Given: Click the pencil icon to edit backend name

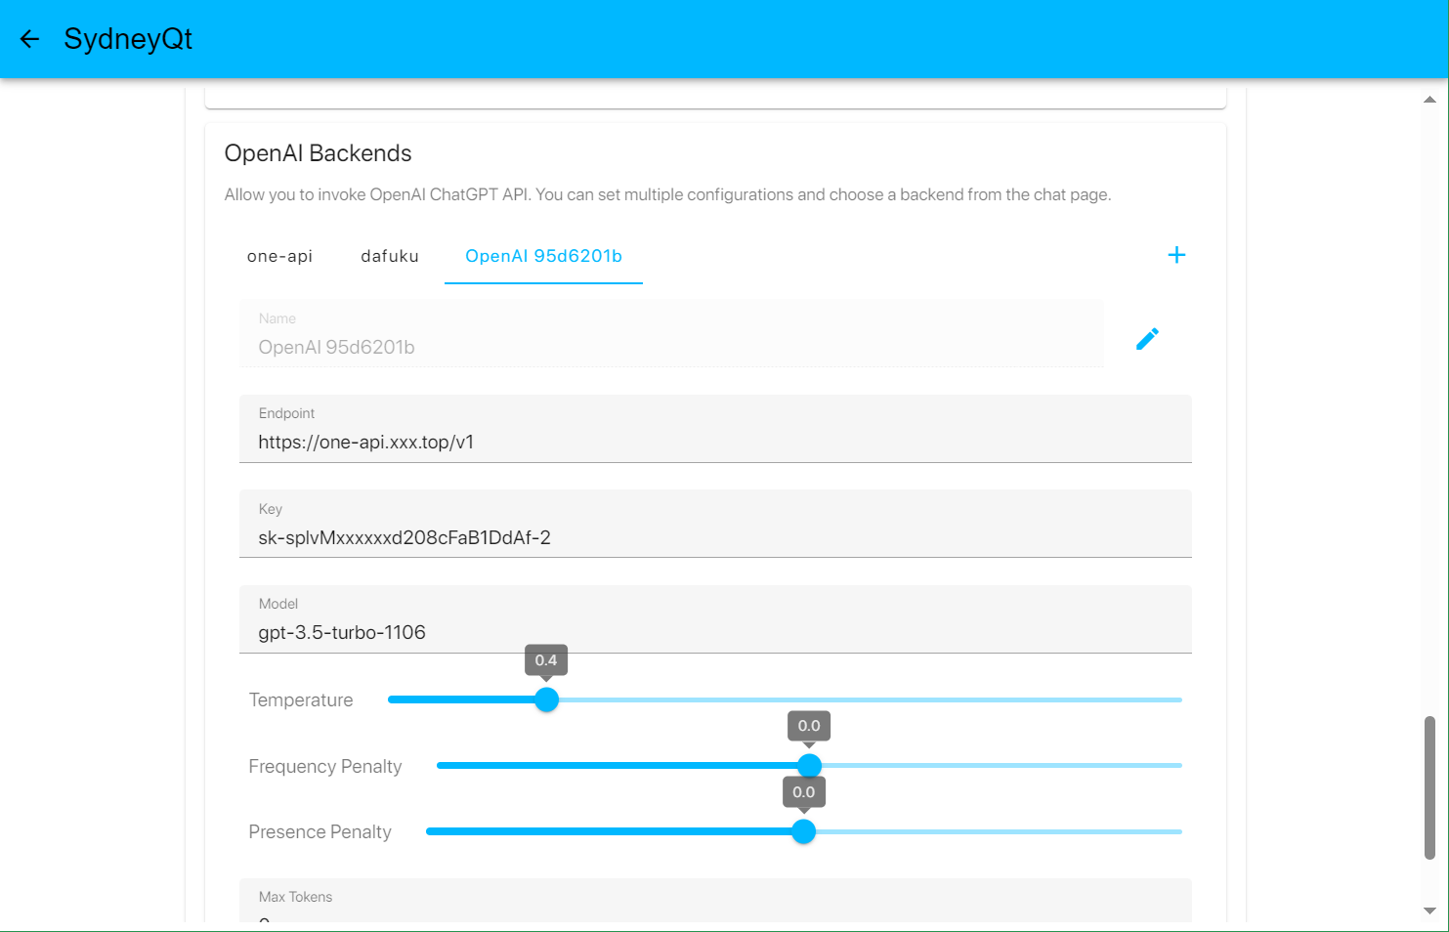Looking at the screenshot, I should tap(1147, 338).
